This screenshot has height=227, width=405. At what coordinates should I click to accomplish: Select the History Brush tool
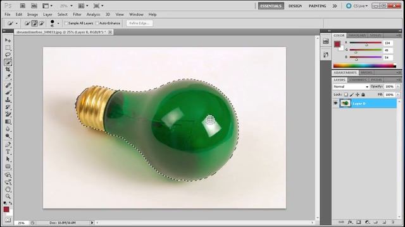tap(8, 107)
